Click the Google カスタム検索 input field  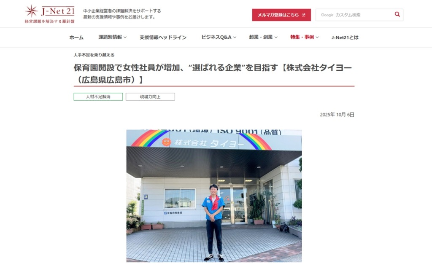click(x=354, y=15)
